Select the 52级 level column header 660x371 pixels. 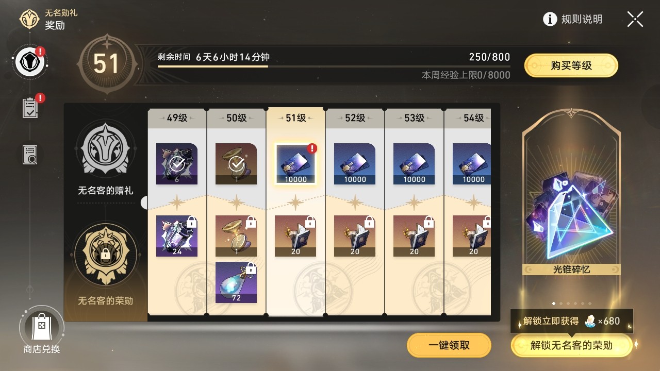coord(355,118)
